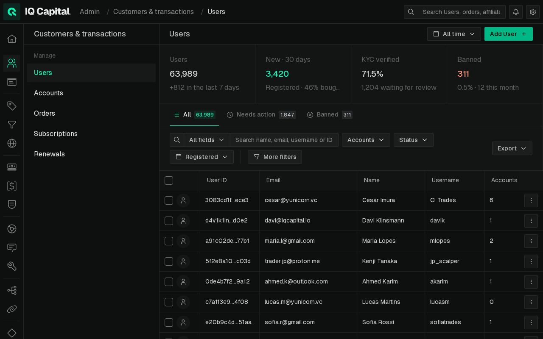
Task: Click the More filters button
Action: [274, 157]
